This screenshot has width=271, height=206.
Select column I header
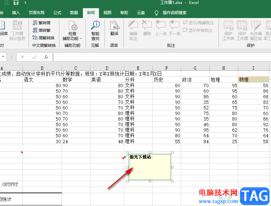pos(253,68)
